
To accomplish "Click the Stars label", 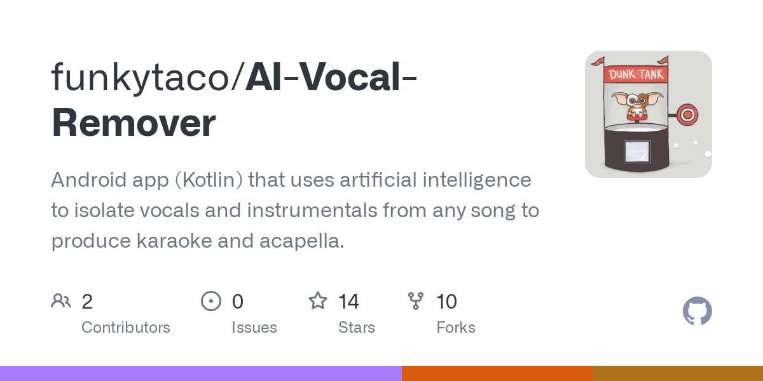I will coord(357,328).
